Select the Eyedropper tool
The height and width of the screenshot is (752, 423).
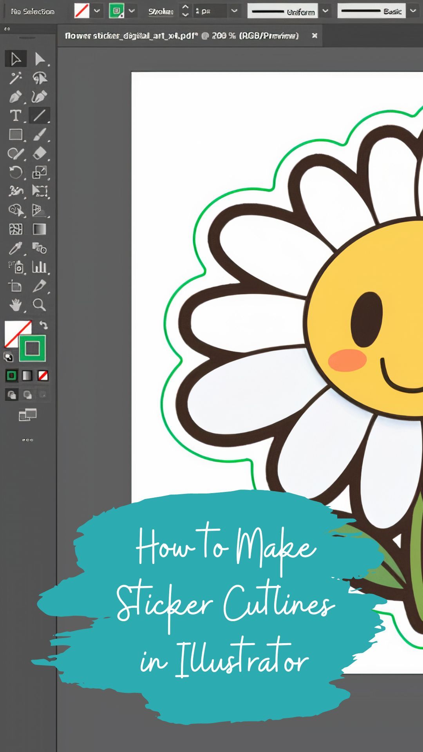point(16,248)
